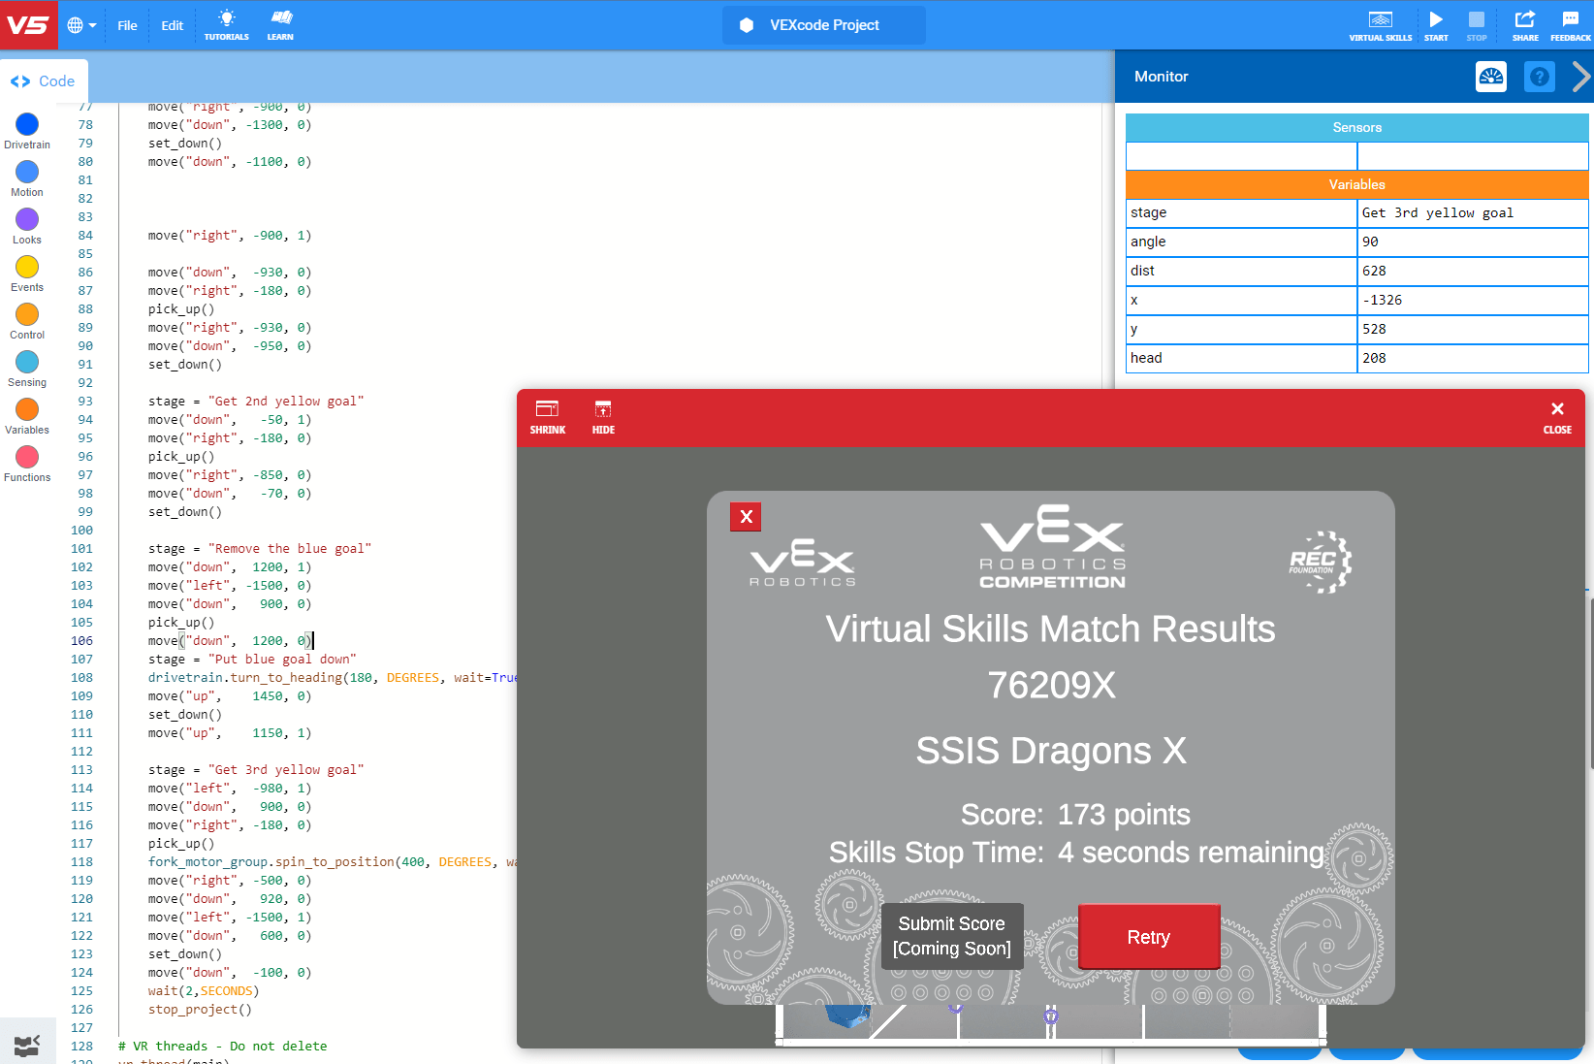Open the File menu
Screen dimensions: 1594x1064
pyautogui.click(x=127, y=26)
